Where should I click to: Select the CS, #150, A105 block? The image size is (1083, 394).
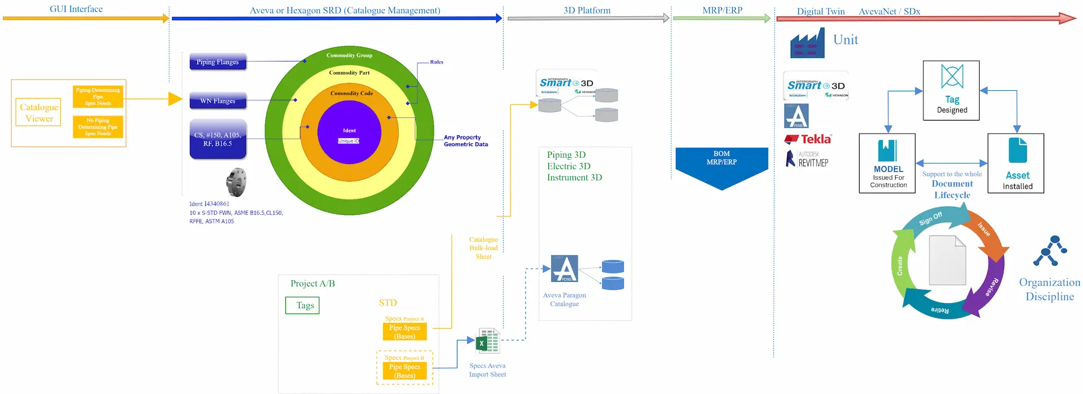[218, 139]
